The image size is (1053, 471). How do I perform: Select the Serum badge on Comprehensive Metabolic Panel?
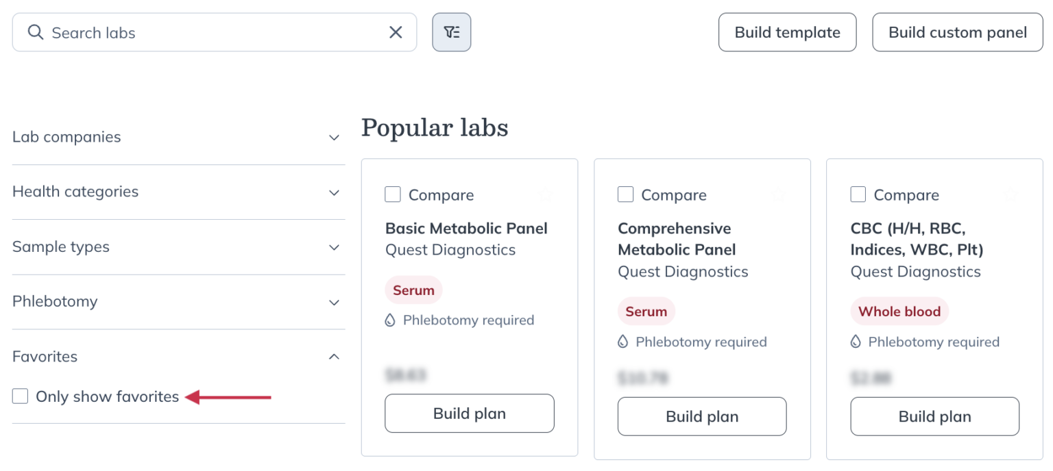click(x=645, y=311)
